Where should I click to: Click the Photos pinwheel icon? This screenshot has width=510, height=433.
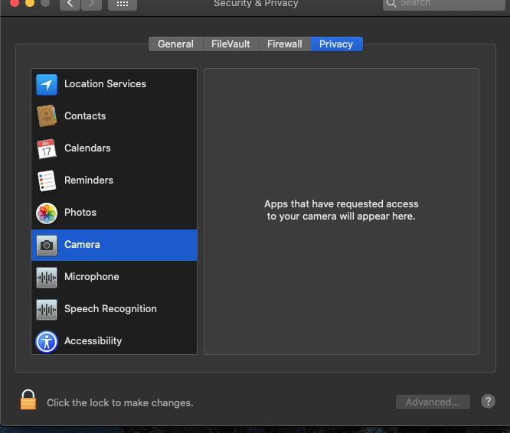click(x=47, y=213)
